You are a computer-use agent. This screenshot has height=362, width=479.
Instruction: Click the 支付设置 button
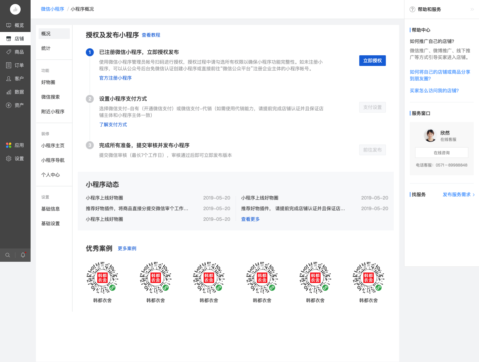click(x=373, y=107)
